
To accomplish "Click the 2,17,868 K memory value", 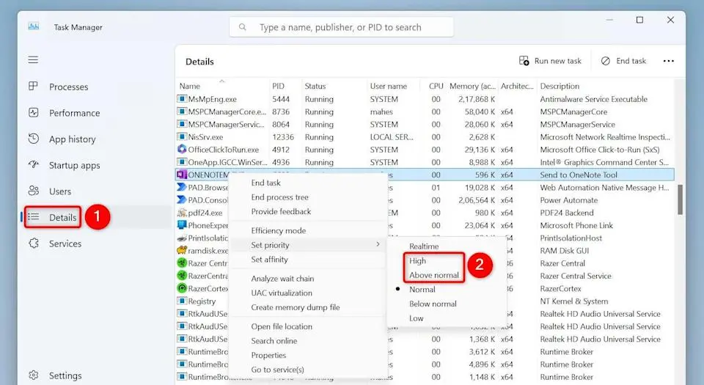I will click(477, 99).
